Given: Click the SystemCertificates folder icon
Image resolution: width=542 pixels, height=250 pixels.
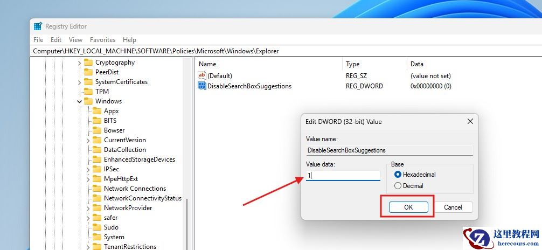Looking at the screenshot, I should point(88,82).
